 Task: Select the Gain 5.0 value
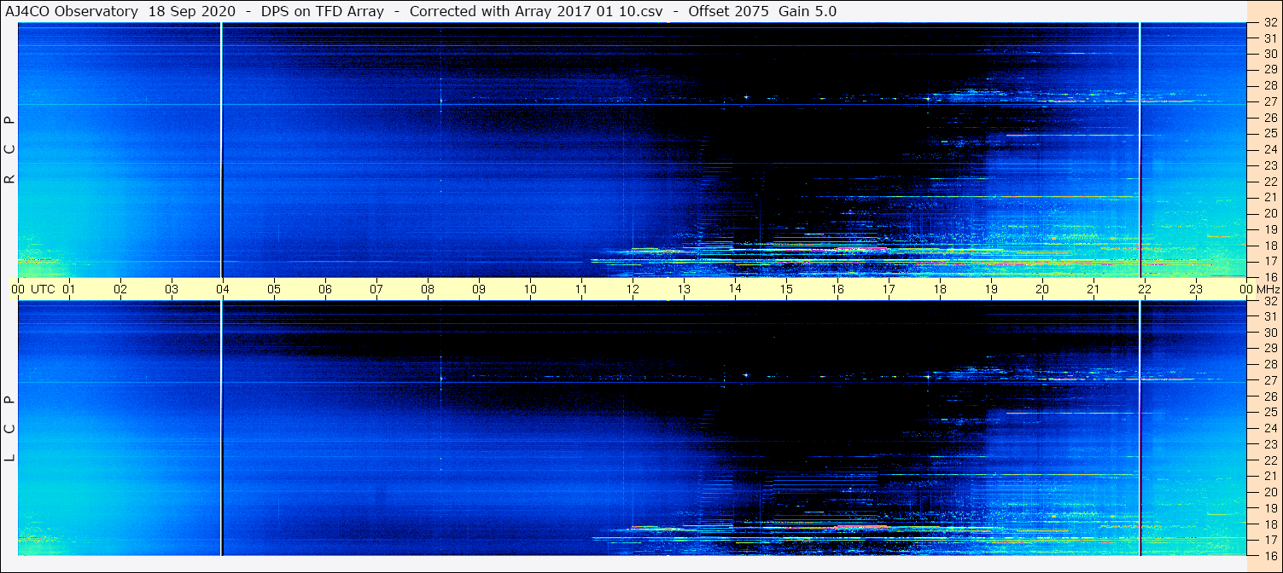(808, 11)
